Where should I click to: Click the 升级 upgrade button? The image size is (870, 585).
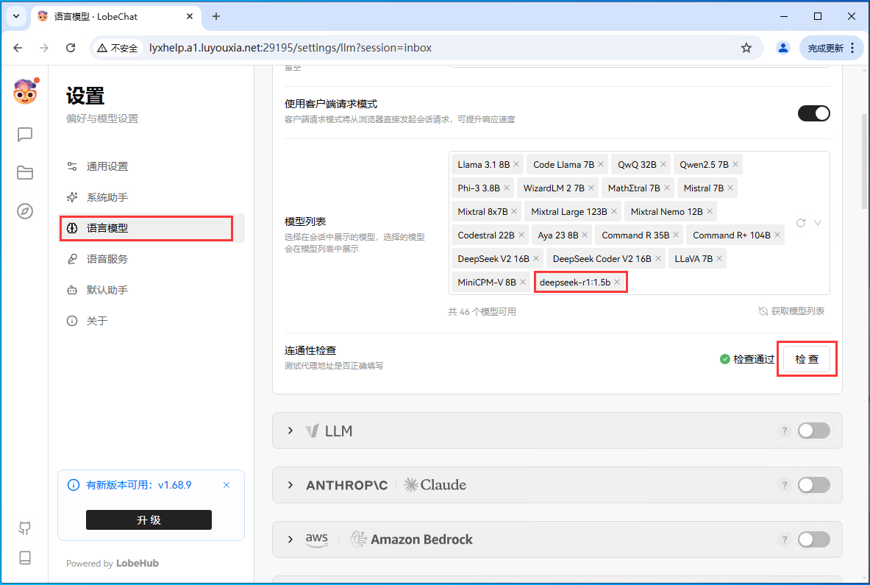(x=149, y=520)
